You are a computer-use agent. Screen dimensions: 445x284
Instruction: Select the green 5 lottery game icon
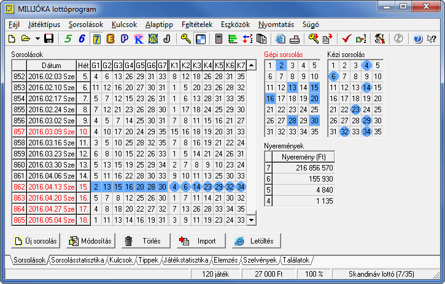pos(68,39)
